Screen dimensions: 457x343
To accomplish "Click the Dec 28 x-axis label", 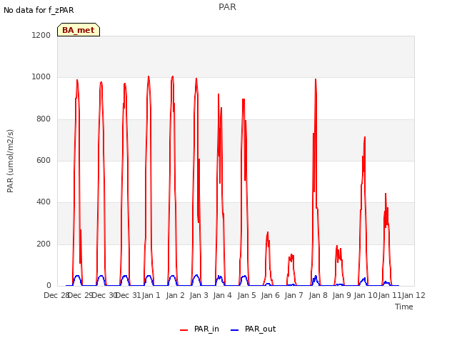I will point(56,295).
